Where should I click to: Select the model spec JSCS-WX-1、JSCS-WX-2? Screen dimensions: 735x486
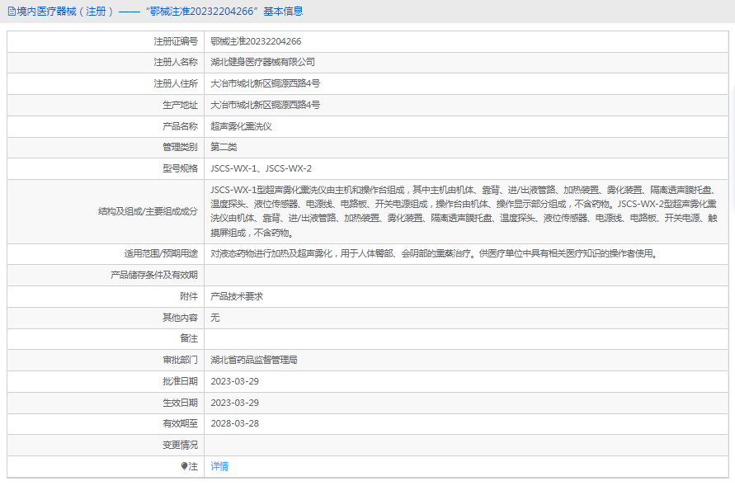pos(261,168)
